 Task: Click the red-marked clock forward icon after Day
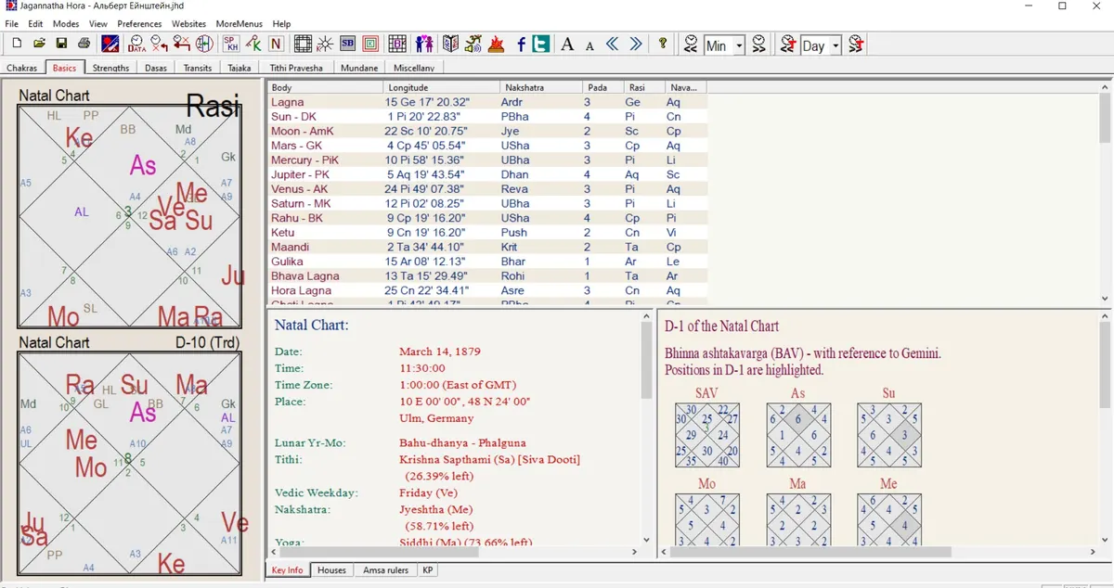(x=856, y=44)
